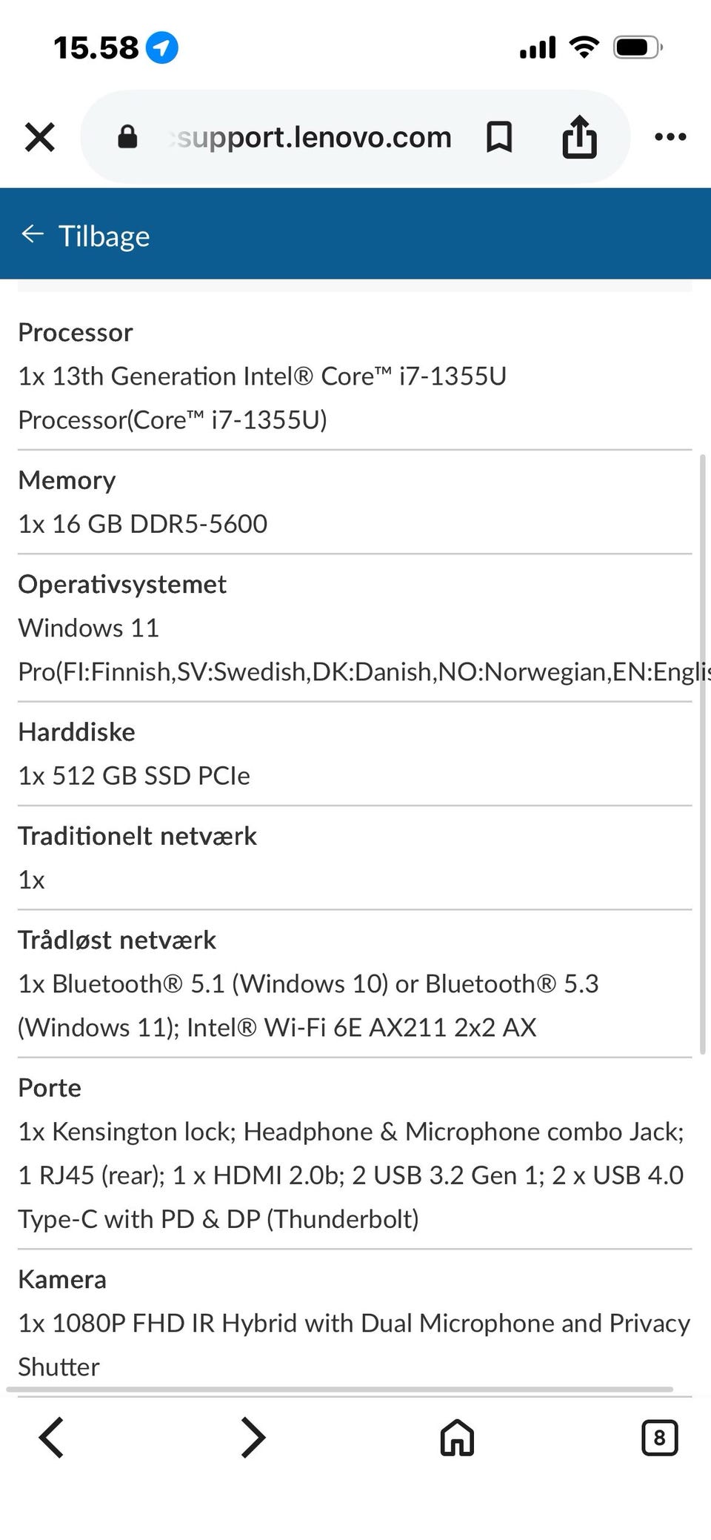This screenshot has width=711, height=1540.
Task: Tap the Memory 16 GB DDR5-5600 row
Action: click(x=143, y=524)
